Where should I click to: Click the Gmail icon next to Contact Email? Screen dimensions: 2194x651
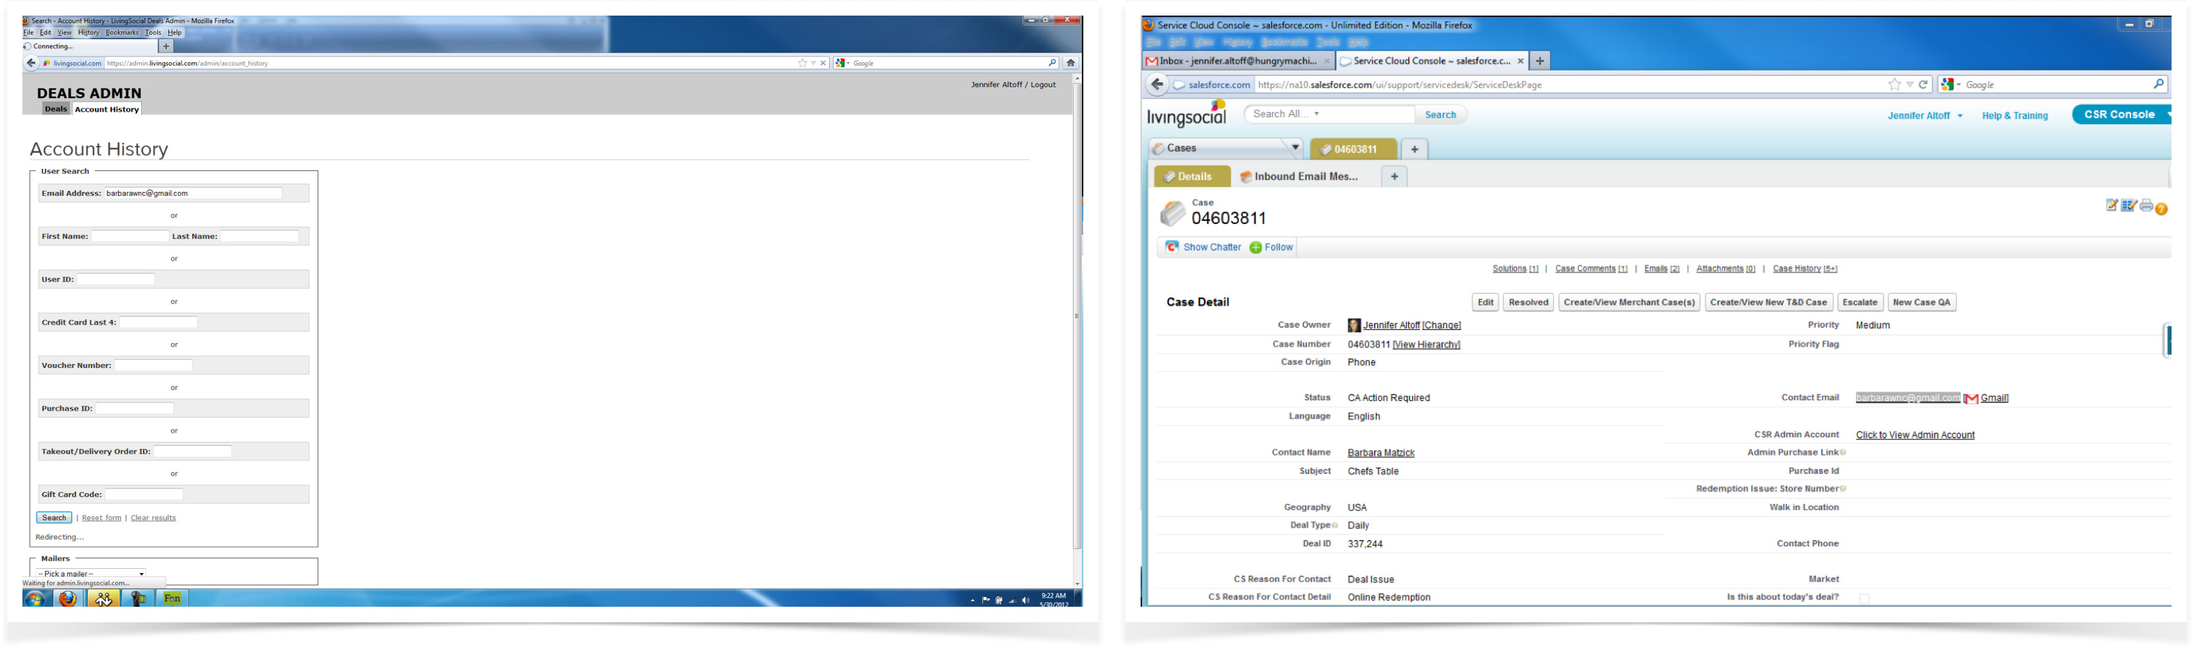tap(1971, 397)
